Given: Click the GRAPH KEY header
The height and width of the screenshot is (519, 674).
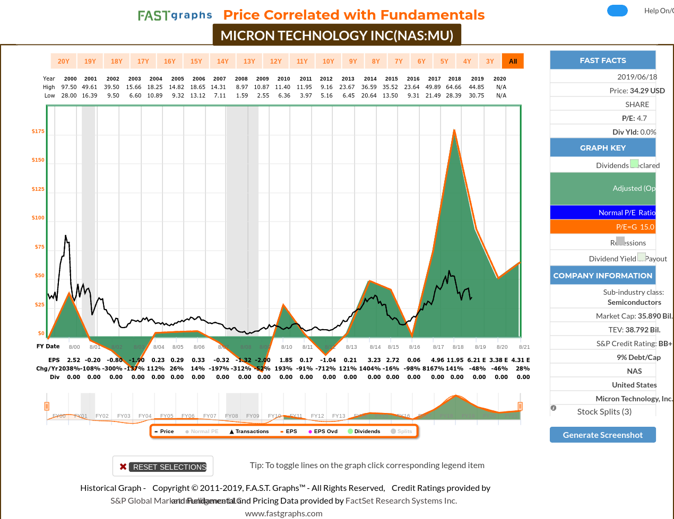Looking at the screenshot, I should click(x=603, y=147).
